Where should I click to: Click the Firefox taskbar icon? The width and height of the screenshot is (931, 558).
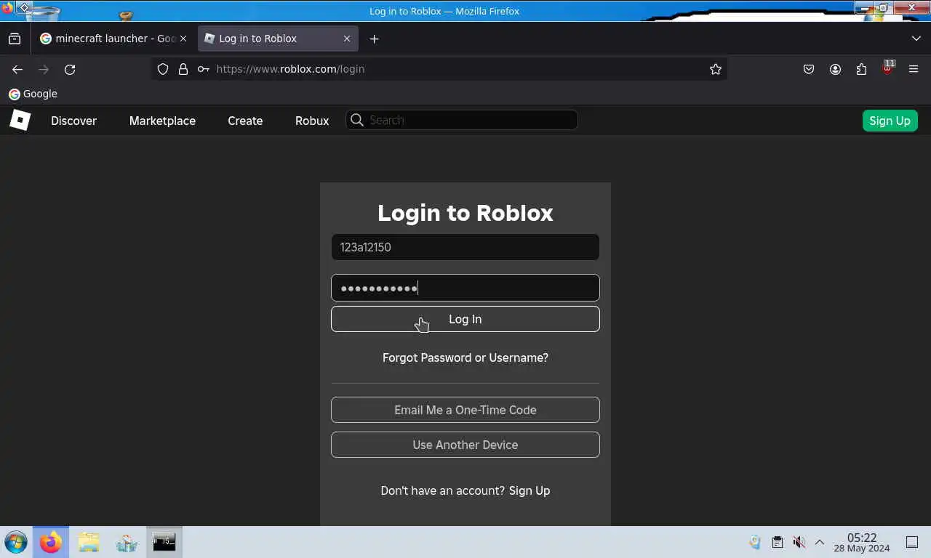51,542
